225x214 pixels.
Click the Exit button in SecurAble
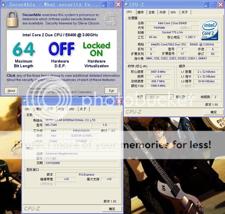[111, 91]
